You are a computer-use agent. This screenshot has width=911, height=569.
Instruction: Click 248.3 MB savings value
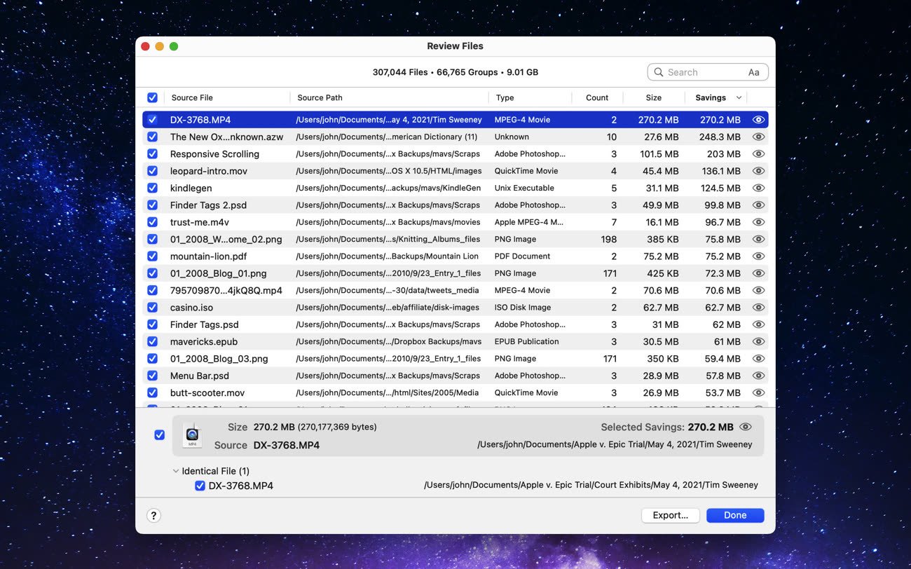tap(720, 137)
